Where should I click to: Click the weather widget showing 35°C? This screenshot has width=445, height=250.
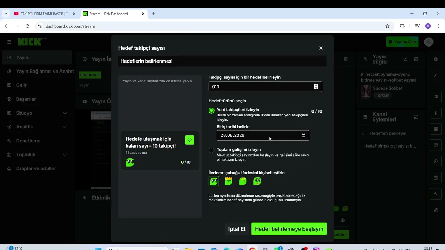pos(14,248)
